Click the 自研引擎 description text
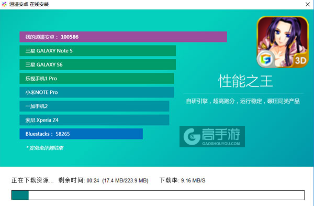314x206 pixels. (x=243, y=101)
